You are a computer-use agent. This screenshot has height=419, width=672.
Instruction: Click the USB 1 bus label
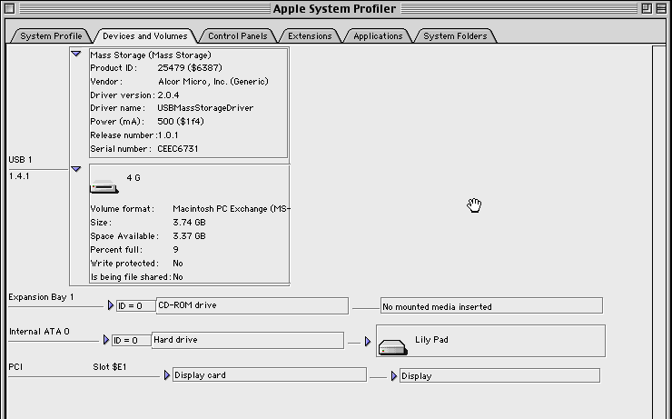tap(20, 160)
